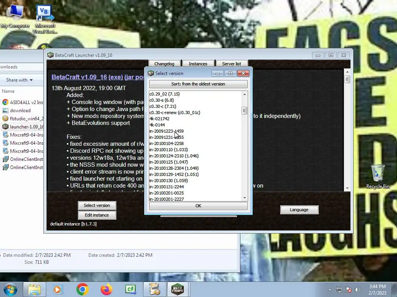
Task: Switch to the installer package taskbar item
Action: [x=154, y=289]
